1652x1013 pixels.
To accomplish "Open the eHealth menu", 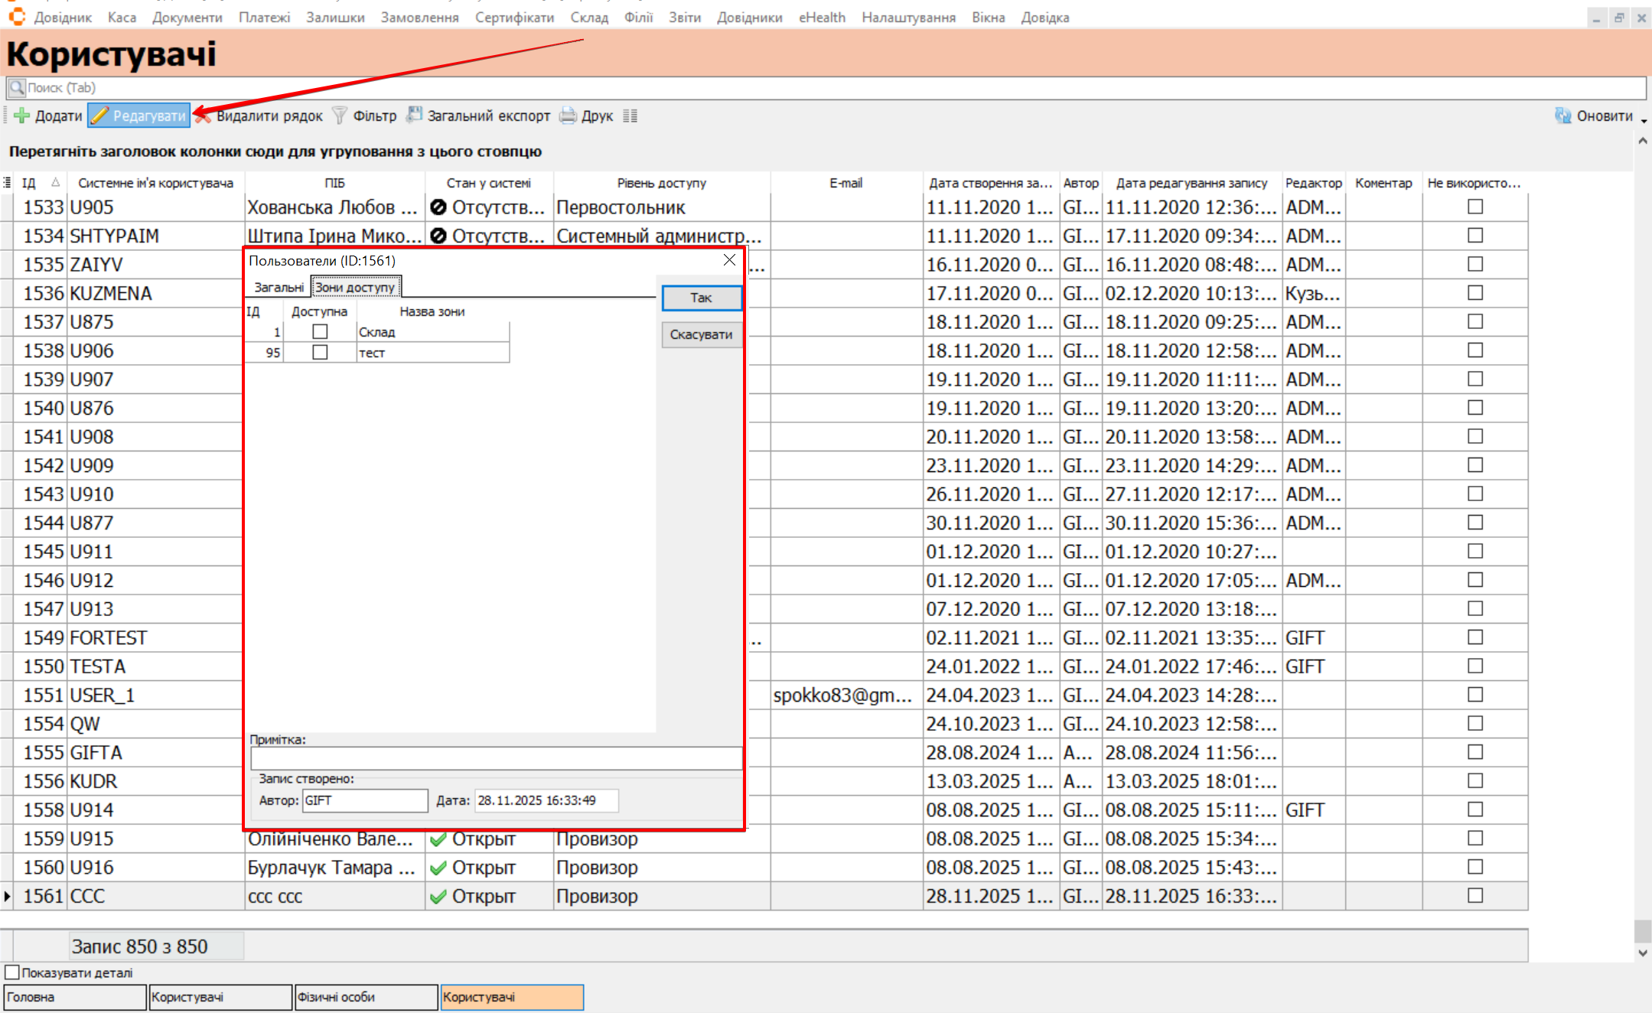I will pos(822,17).
